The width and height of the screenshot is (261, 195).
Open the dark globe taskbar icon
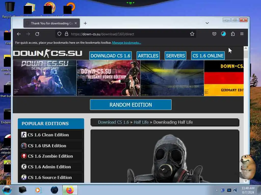55,190
